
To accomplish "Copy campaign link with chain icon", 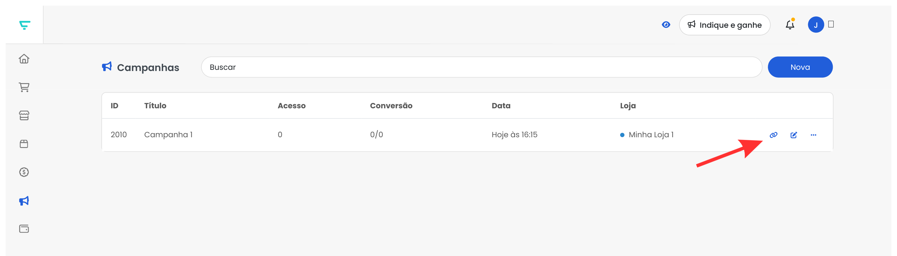I will pos(774,135).
